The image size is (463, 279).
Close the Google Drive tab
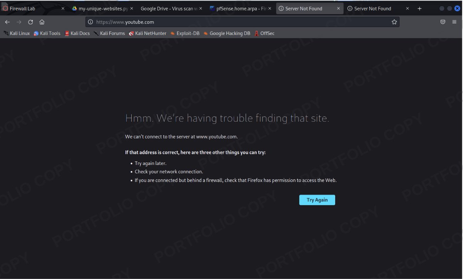(x=200, y=8)
